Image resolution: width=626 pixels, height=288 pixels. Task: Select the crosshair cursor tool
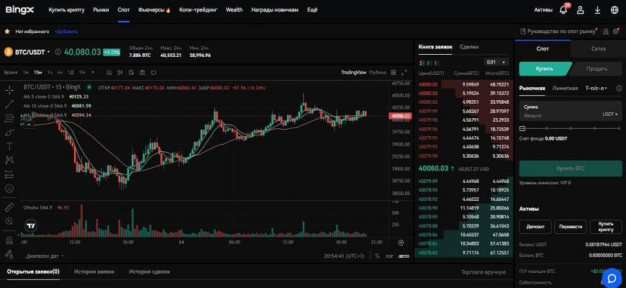click(x=9, y=90)
